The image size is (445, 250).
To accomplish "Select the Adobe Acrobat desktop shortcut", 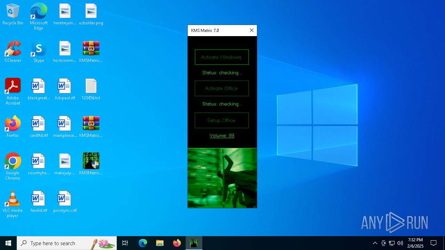I will click(x=13, y=92).
